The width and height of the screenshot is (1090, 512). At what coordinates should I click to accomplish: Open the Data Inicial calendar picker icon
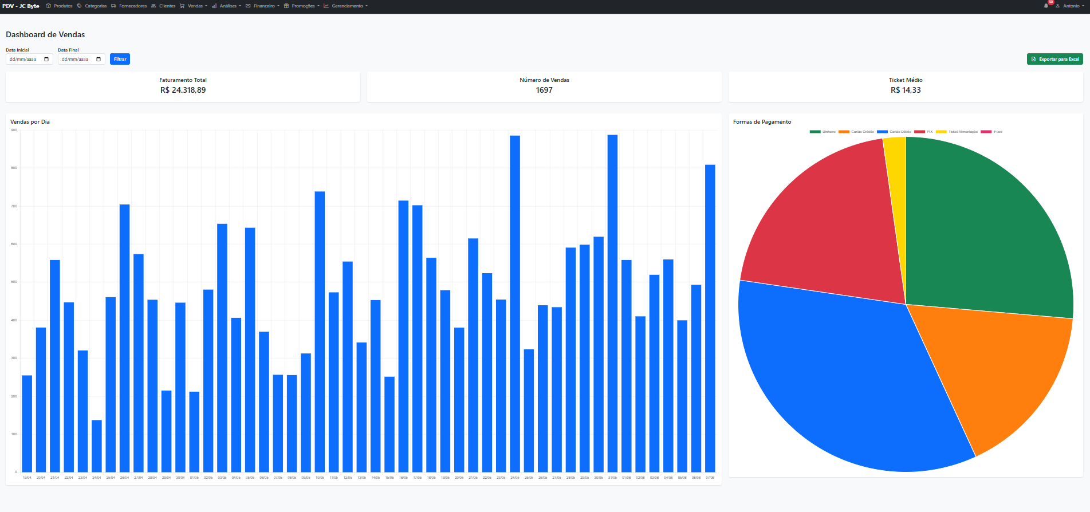[x=46, y=59]
